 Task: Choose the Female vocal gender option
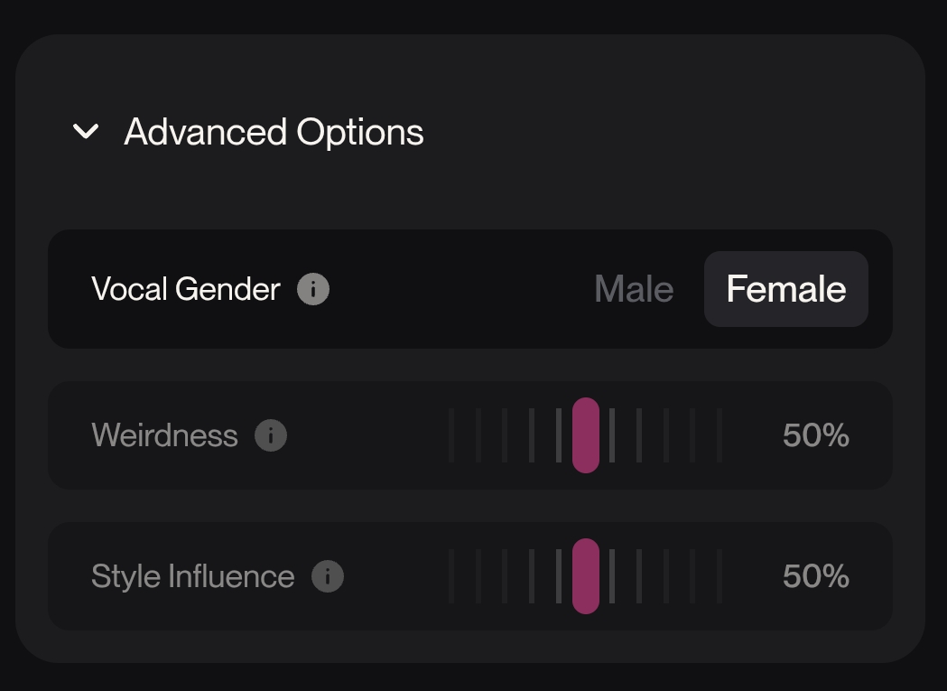[x=785, y=290]
